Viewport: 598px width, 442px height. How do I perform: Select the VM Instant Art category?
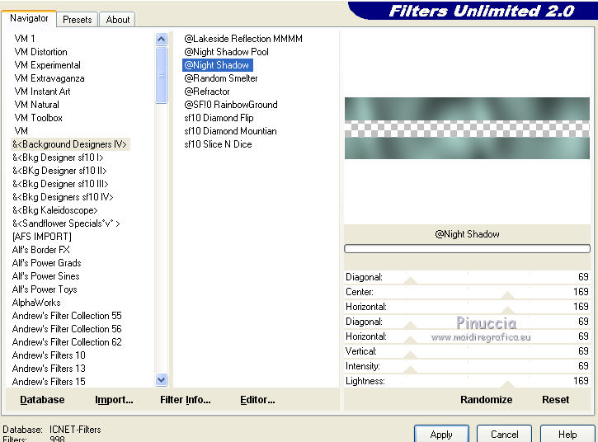click(x=43, y=92)
